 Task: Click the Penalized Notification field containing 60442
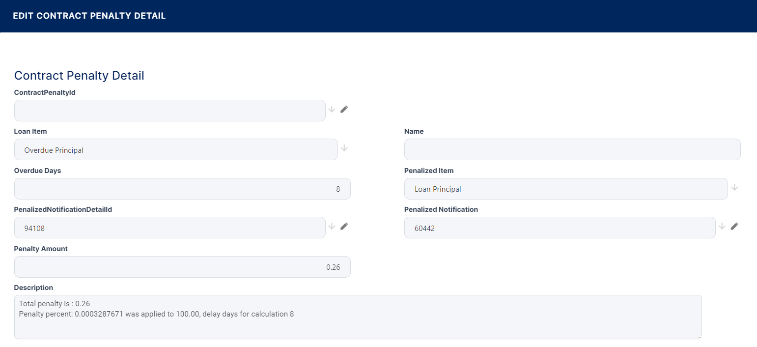[560, 228]
